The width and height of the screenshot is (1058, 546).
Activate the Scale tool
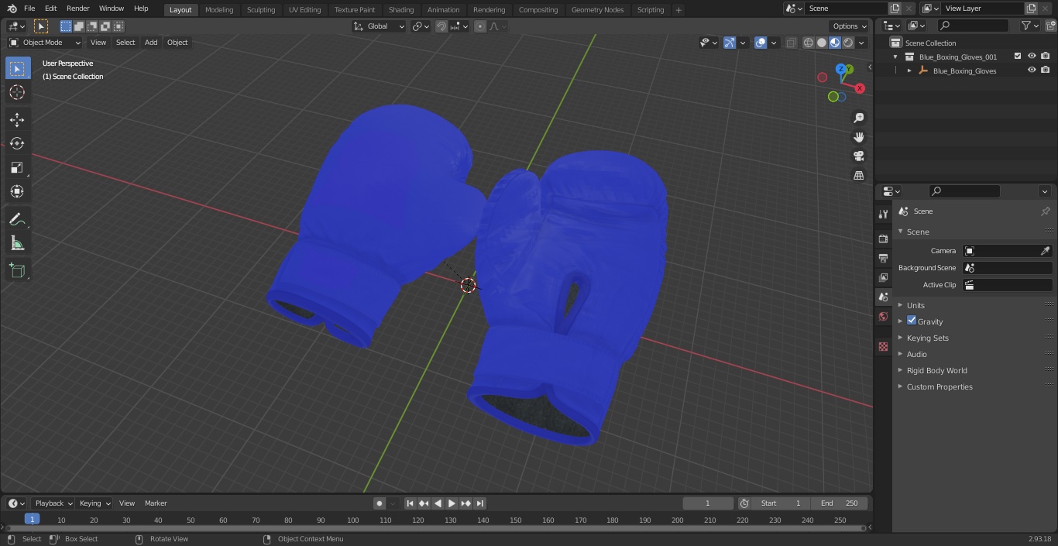pos(17,168)
